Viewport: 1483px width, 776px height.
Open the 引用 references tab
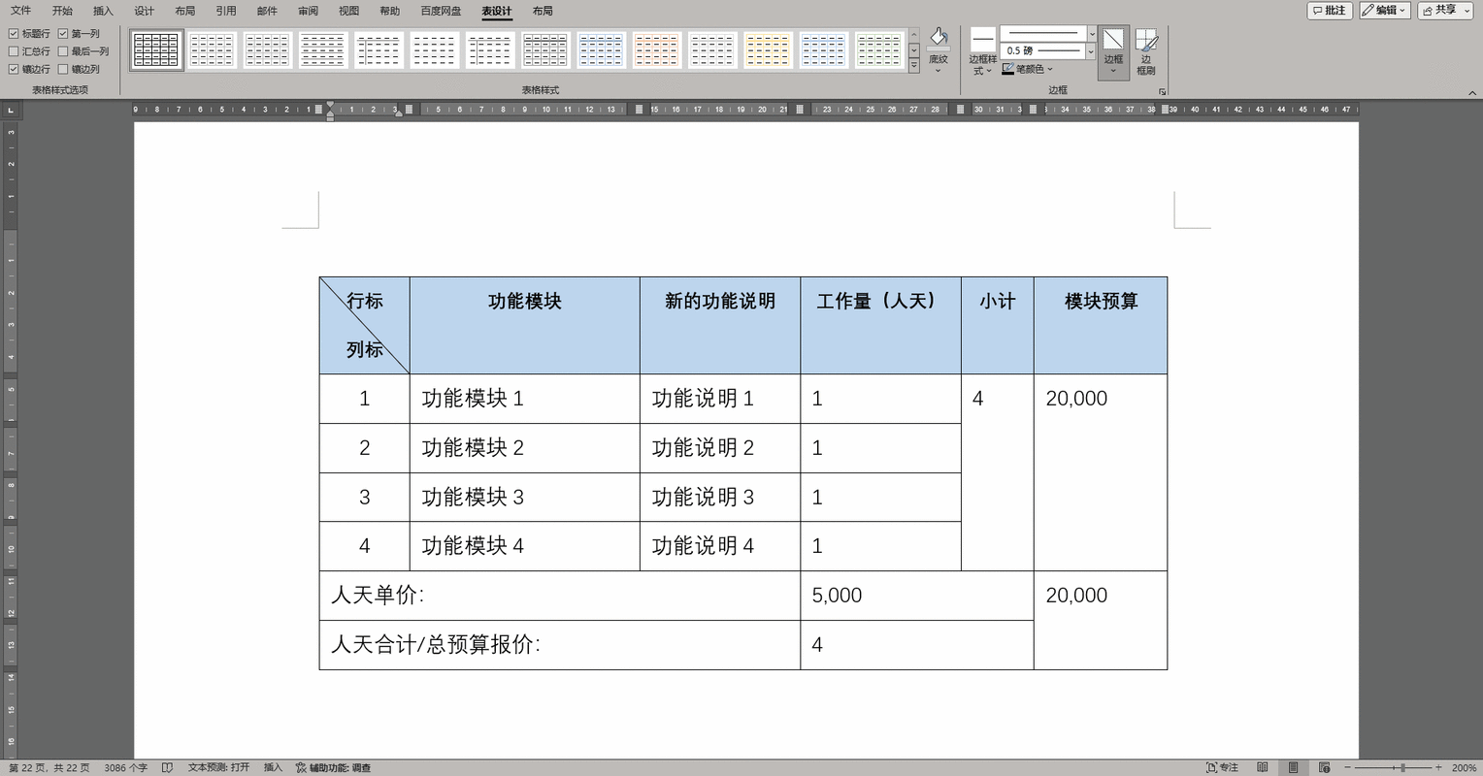[226, 11]
